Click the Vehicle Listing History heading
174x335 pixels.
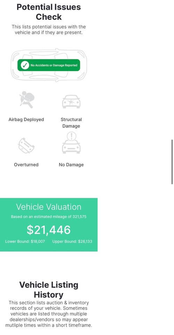[49, 290]
